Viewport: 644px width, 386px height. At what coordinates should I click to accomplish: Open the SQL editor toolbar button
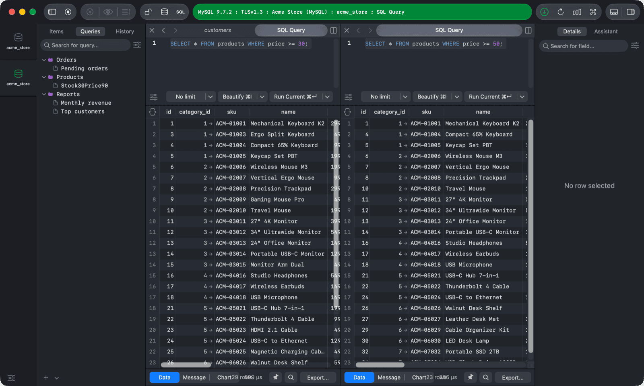[x=180, y=12]
